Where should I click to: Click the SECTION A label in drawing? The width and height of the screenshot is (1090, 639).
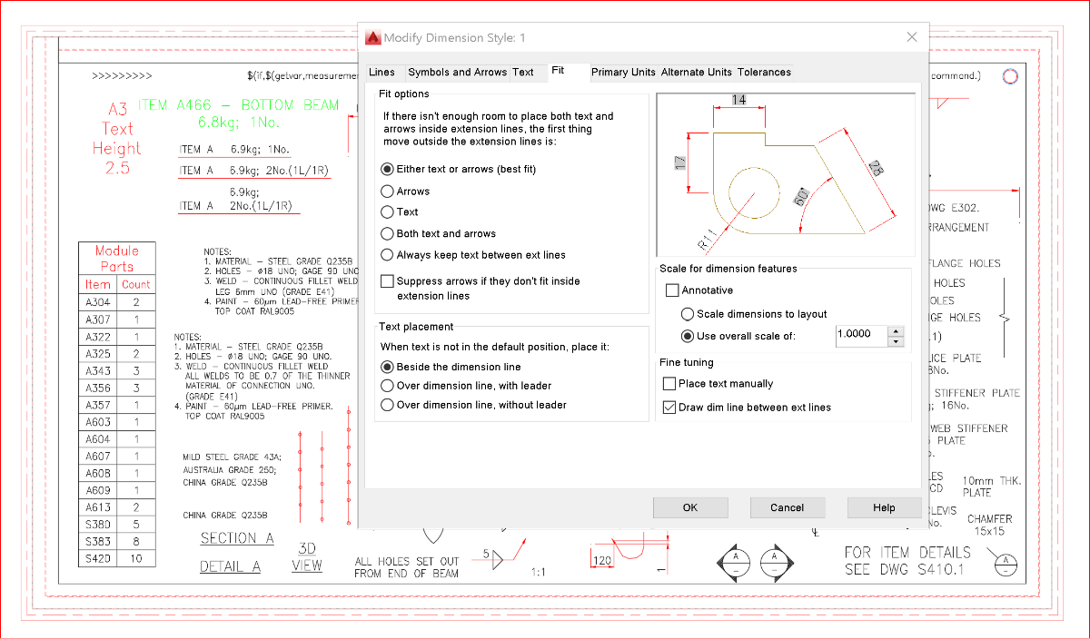pos(237,538)
